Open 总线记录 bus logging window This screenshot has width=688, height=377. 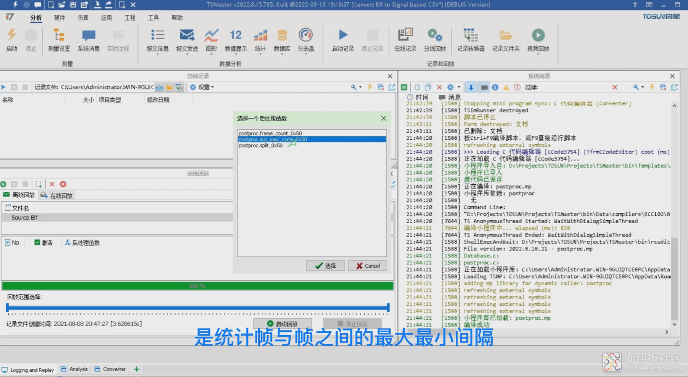[x=405, y=40]
